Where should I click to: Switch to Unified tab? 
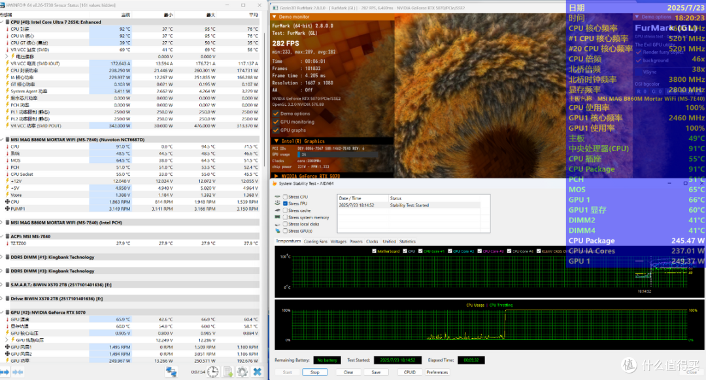(x=389, y=241)
